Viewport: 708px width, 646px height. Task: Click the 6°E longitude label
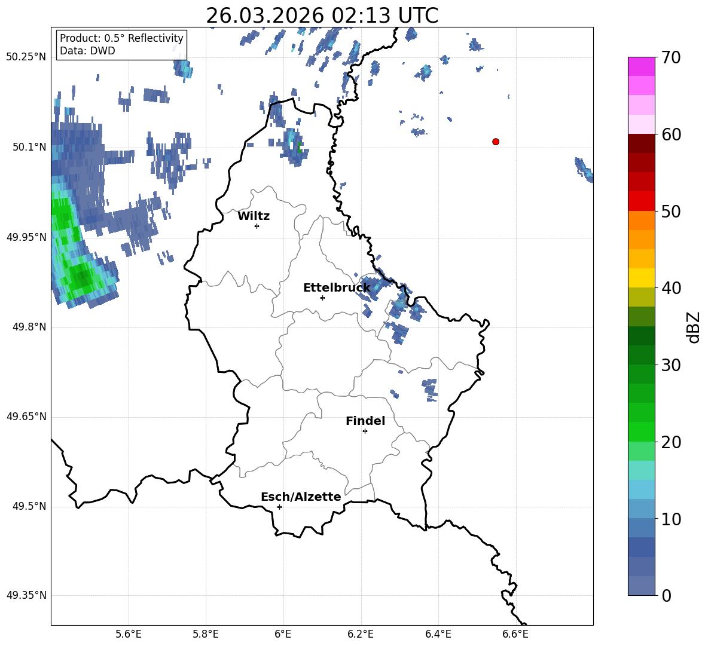click(x=283, y=634)
